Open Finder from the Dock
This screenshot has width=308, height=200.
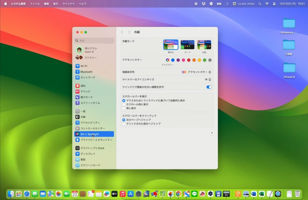pos(11,194)
